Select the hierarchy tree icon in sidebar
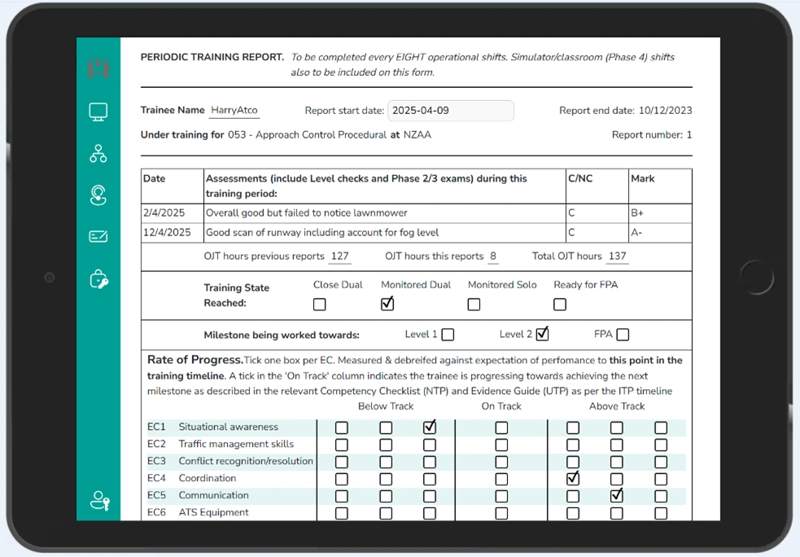 click(x=98, y=153)
